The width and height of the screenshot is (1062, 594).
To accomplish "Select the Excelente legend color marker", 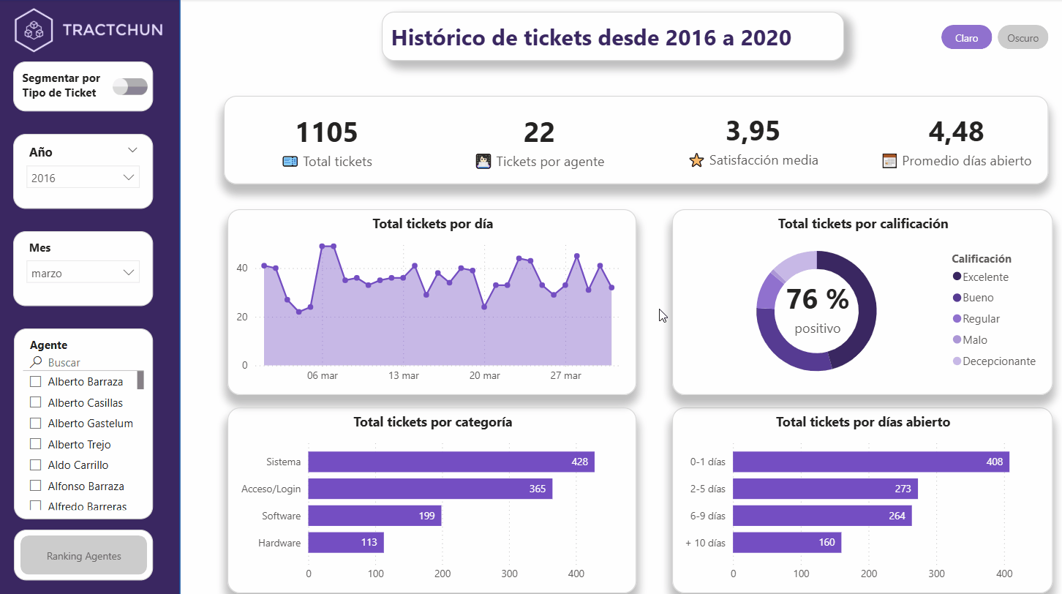I will point(957,277).
